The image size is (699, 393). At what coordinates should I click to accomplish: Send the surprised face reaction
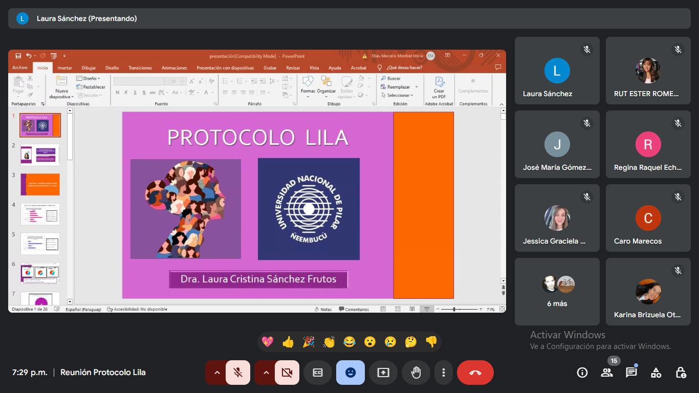pos(370,342)
